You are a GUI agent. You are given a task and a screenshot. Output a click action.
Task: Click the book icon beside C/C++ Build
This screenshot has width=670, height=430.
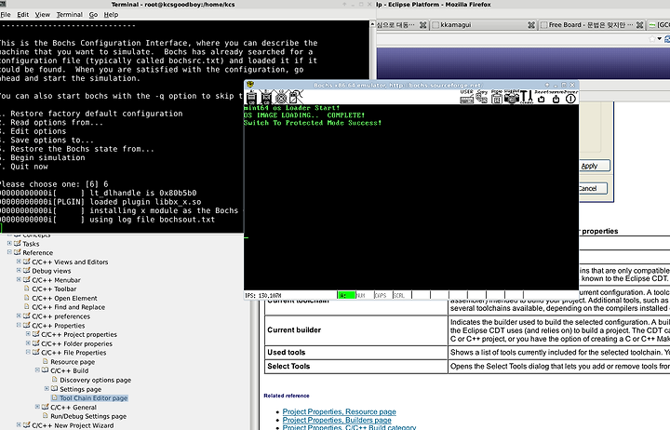tap(45, 370)
